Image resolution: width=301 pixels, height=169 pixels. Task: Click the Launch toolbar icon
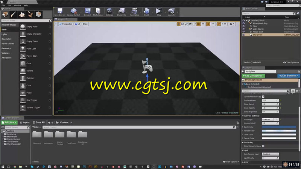171,12
